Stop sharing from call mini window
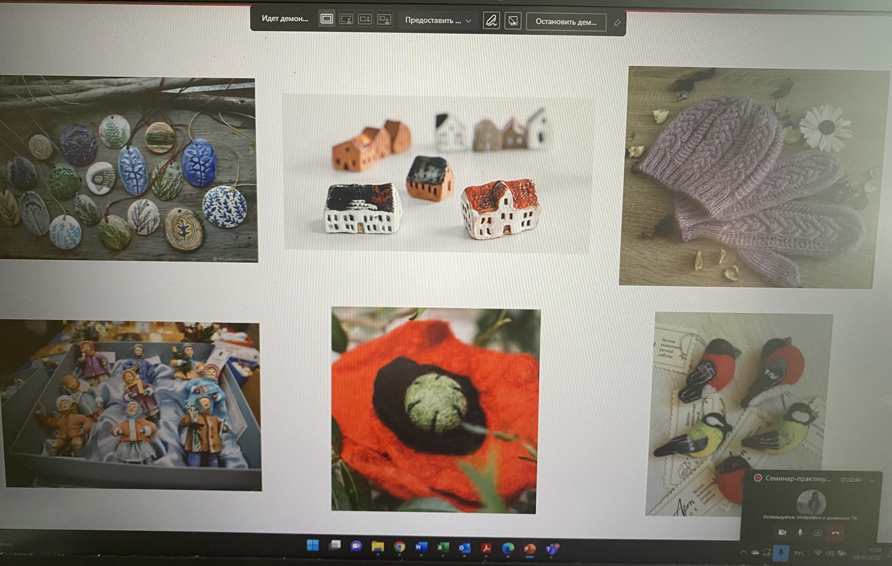The image size is (892, 566). (x=817, y=533)
